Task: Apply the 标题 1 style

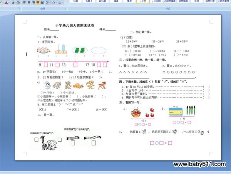Action: pos(89,1)
